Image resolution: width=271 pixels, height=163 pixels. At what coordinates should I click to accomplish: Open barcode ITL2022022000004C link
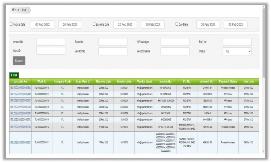(20, 94)
